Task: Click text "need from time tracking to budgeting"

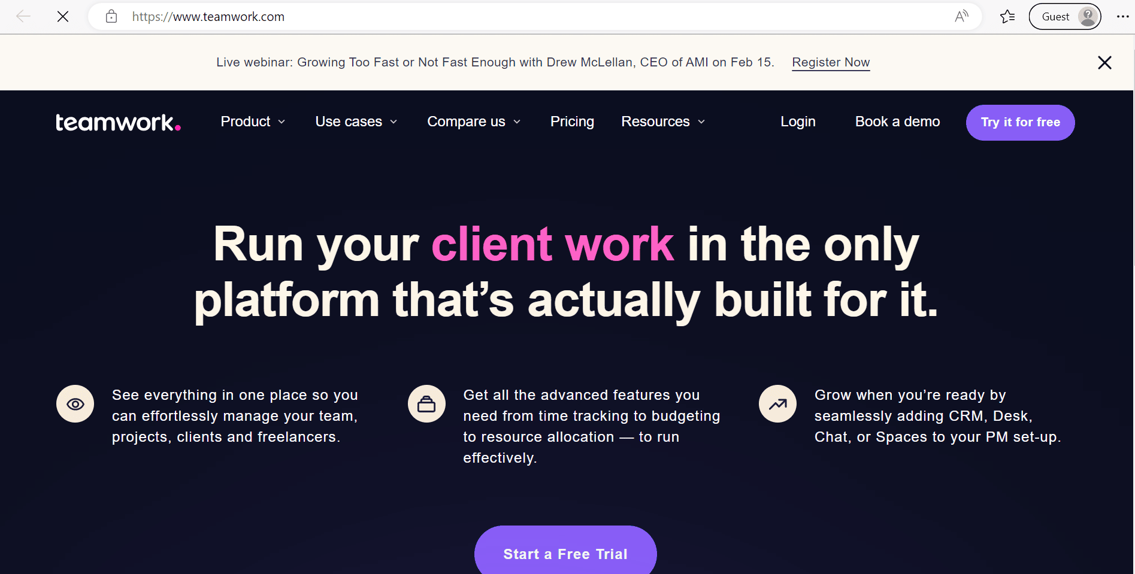Action: [592, 416]
